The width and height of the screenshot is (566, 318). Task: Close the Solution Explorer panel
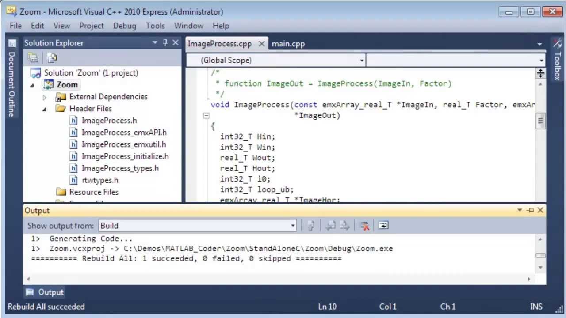(176, 42)
